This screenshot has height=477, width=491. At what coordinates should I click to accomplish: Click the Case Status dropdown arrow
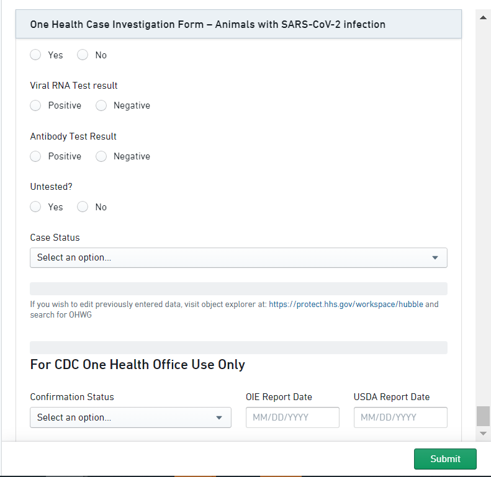click(435, 257)
